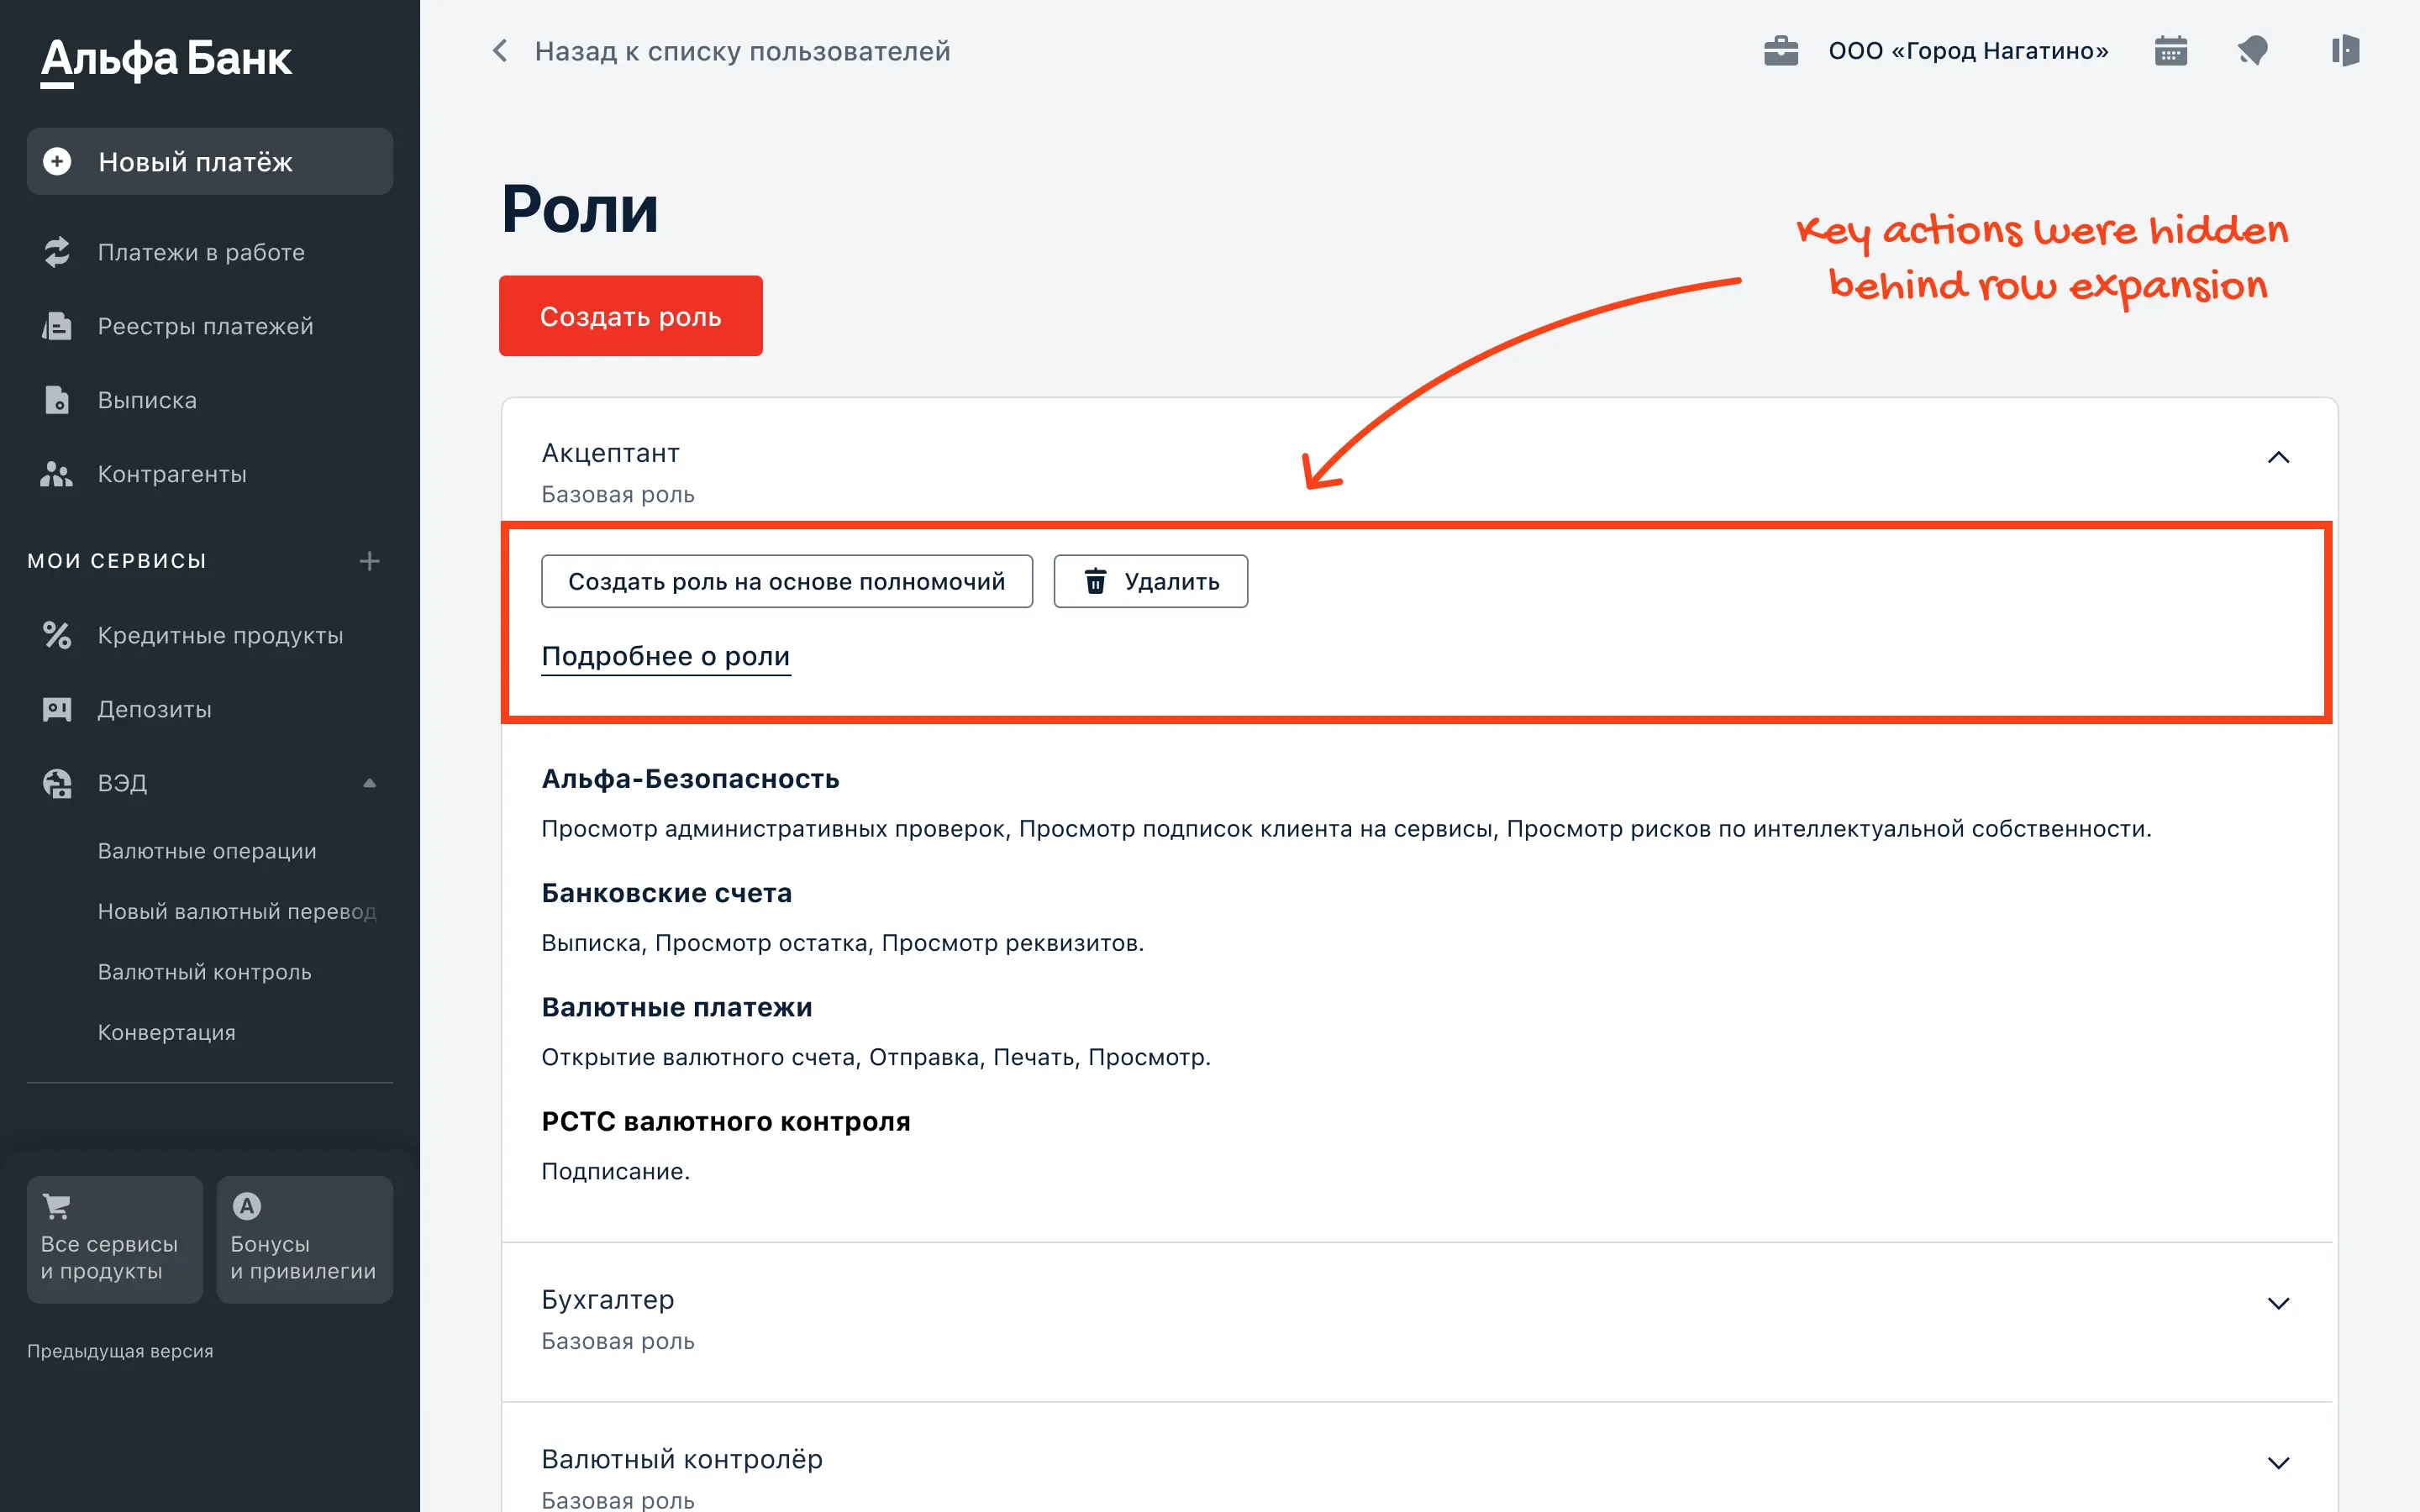Add a service with Мои сервисы plus

369,561
